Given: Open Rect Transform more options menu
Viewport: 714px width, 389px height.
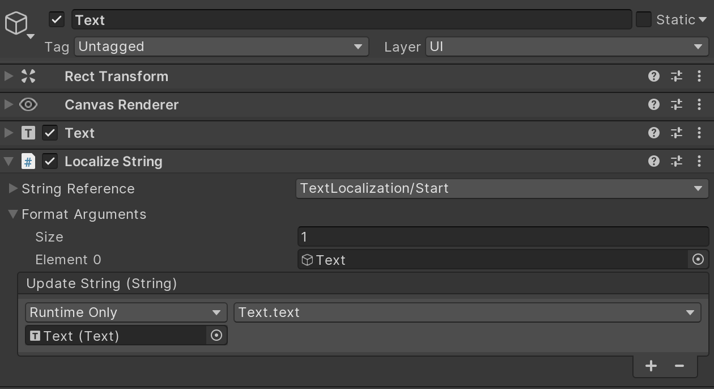Looking at the screenshot, I should click(x=699, y=76).
